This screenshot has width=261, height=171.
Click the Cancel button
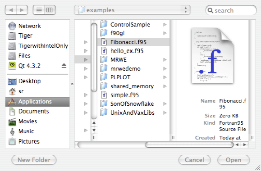click(x=194, y=160)
